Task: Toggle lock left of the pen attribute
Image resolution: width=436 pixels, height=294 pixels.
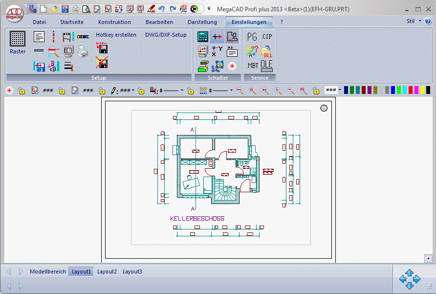Action: tap(102, 91)
